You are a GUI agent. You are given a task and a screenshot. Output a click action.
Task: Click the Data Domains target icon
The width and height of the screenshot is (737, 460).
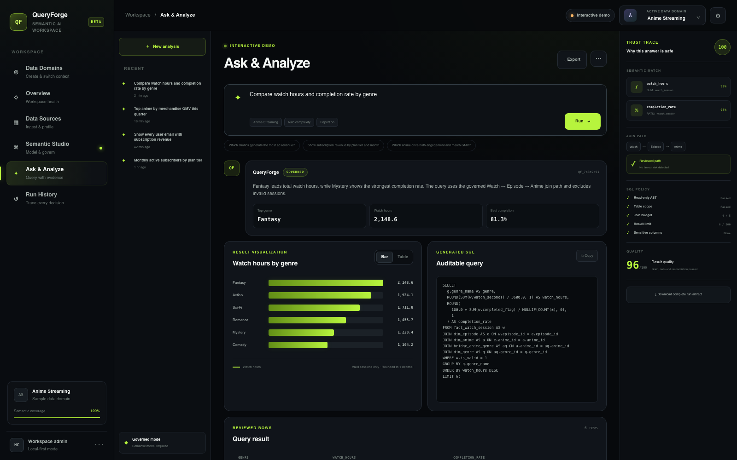[16, 72]
